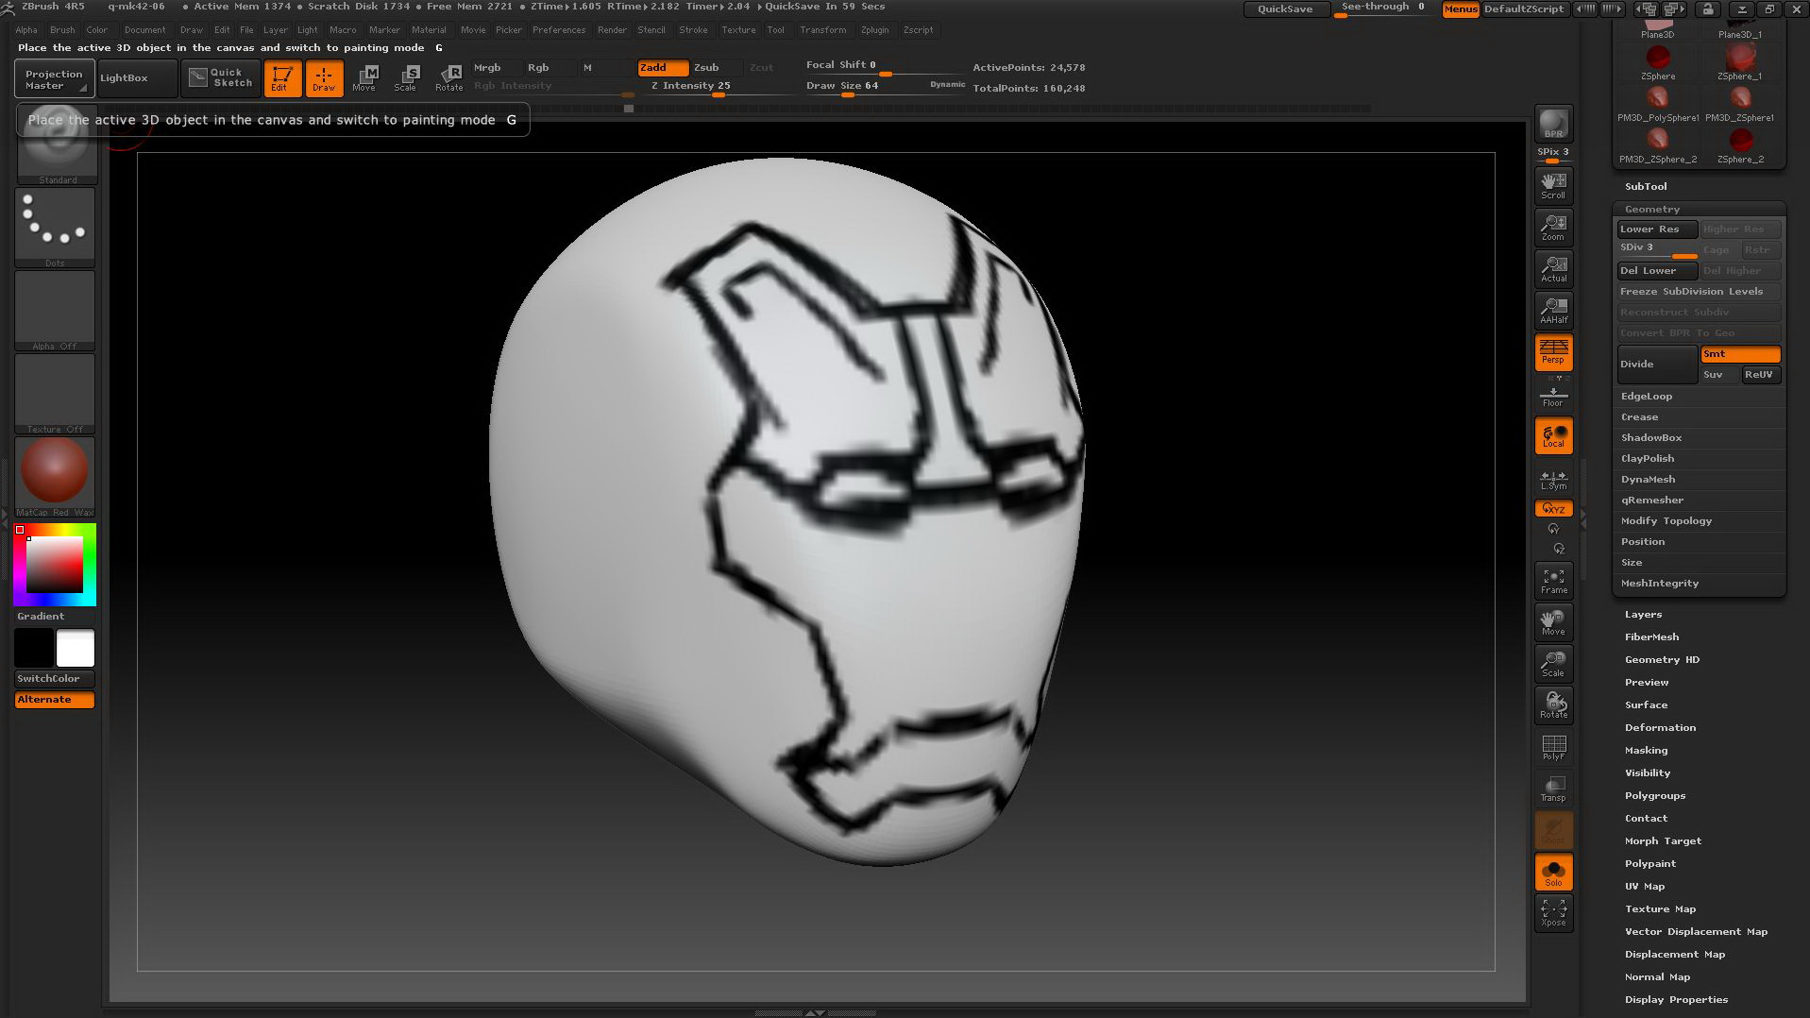Click the Xpose icon
The height and width of the screenshot is (1018, 1810).
click(1553, 913)
